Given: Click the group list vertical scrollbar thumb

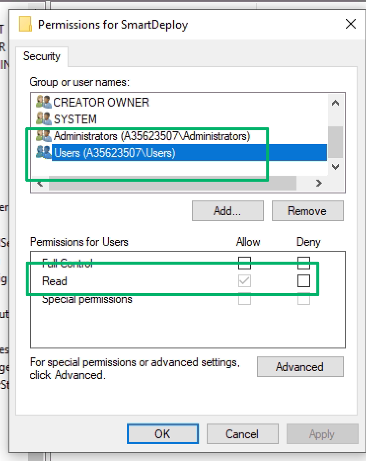Looking at the screenshot, I should 335,142.
